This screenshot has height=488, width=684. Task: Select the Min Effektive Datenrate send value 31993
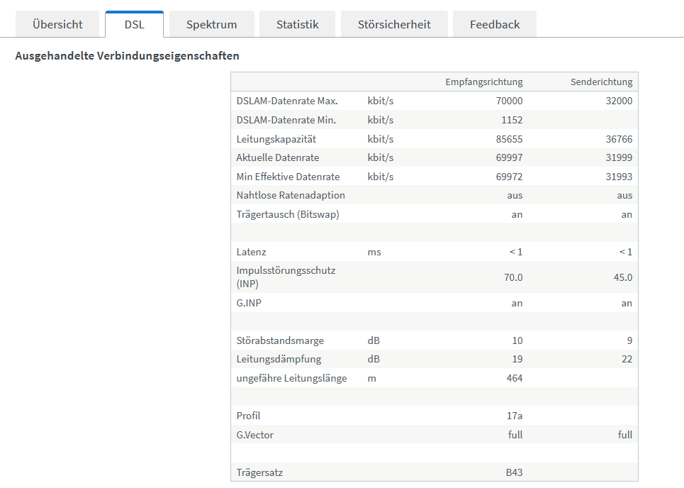click(x=617, y=177)
